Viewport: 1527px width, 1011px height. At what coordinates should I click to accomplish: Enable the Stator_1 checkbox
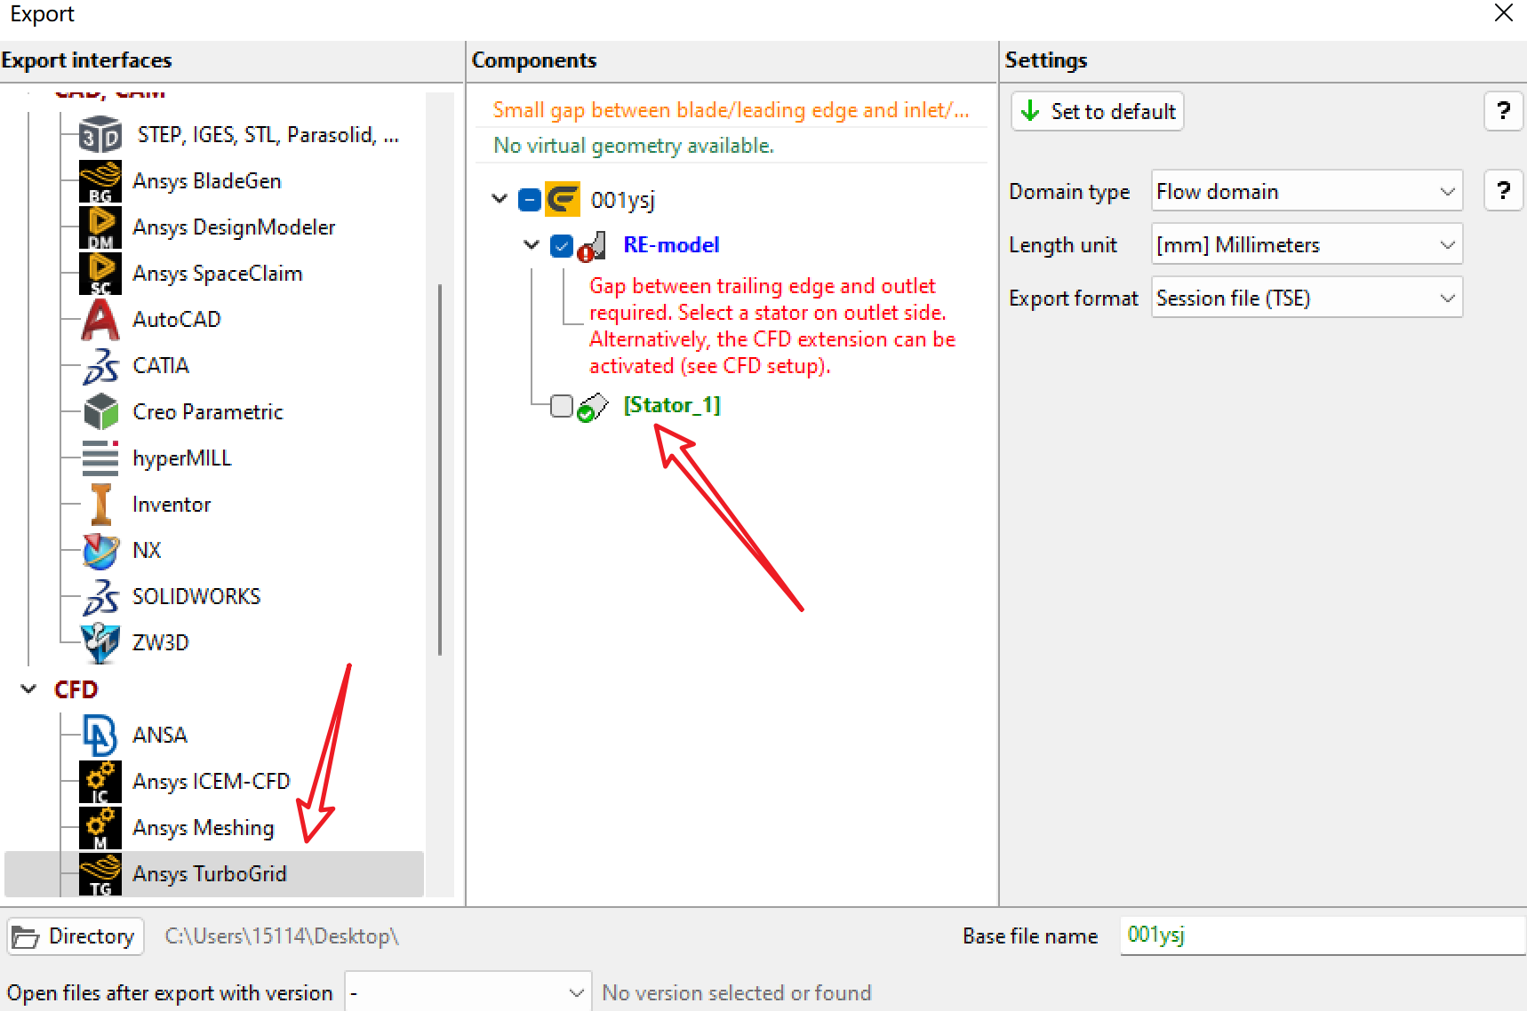click(x=562, y=406)
